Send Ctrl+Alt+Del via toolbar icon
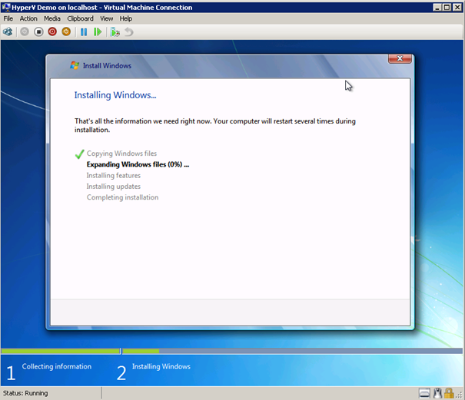Screen dimensions: 465x400 (x=8, y=31)
